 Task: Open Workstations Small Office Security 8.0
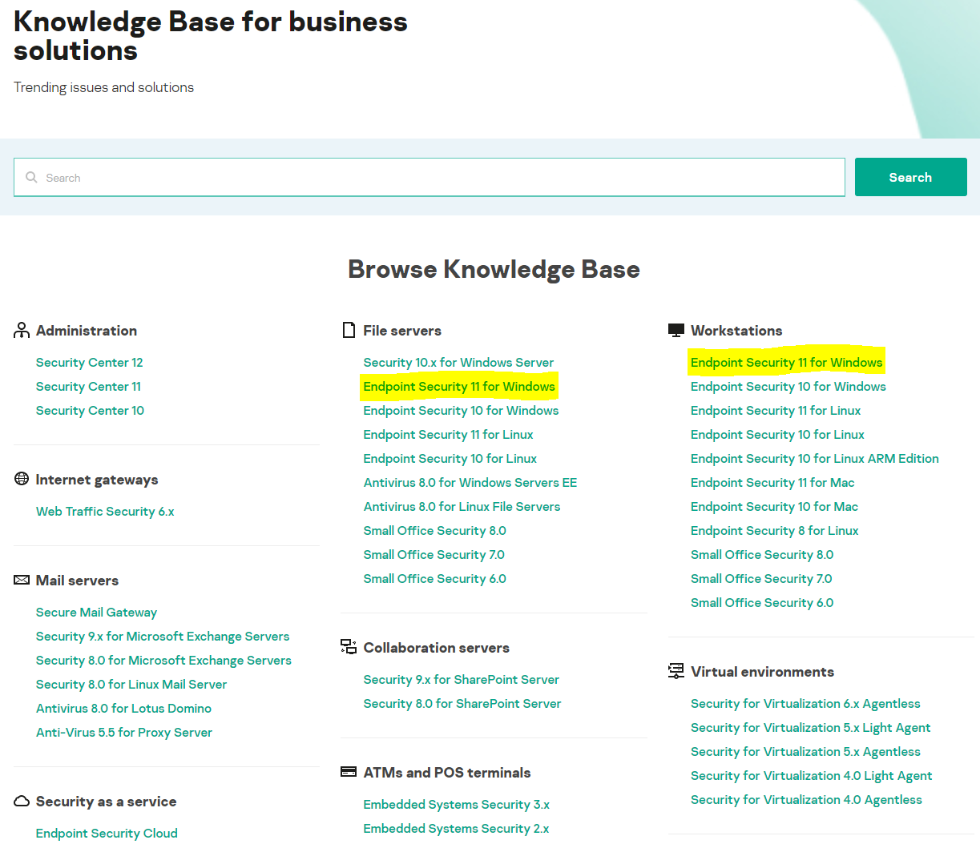(762, 555)
